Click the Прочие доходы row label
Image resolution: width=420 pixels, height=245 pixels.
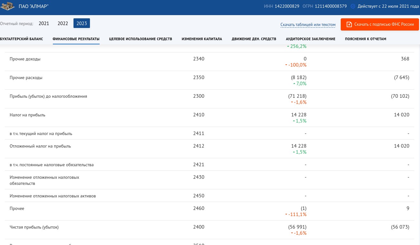pyautogui.click(x=25, y=59)
